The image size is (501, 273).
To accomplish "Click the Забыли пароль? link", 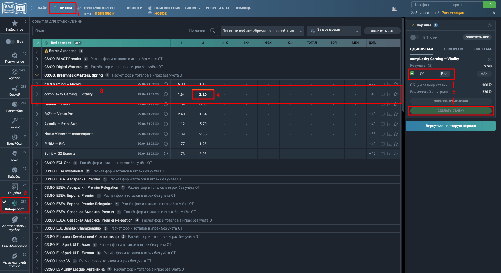I will tap(425, 13).
